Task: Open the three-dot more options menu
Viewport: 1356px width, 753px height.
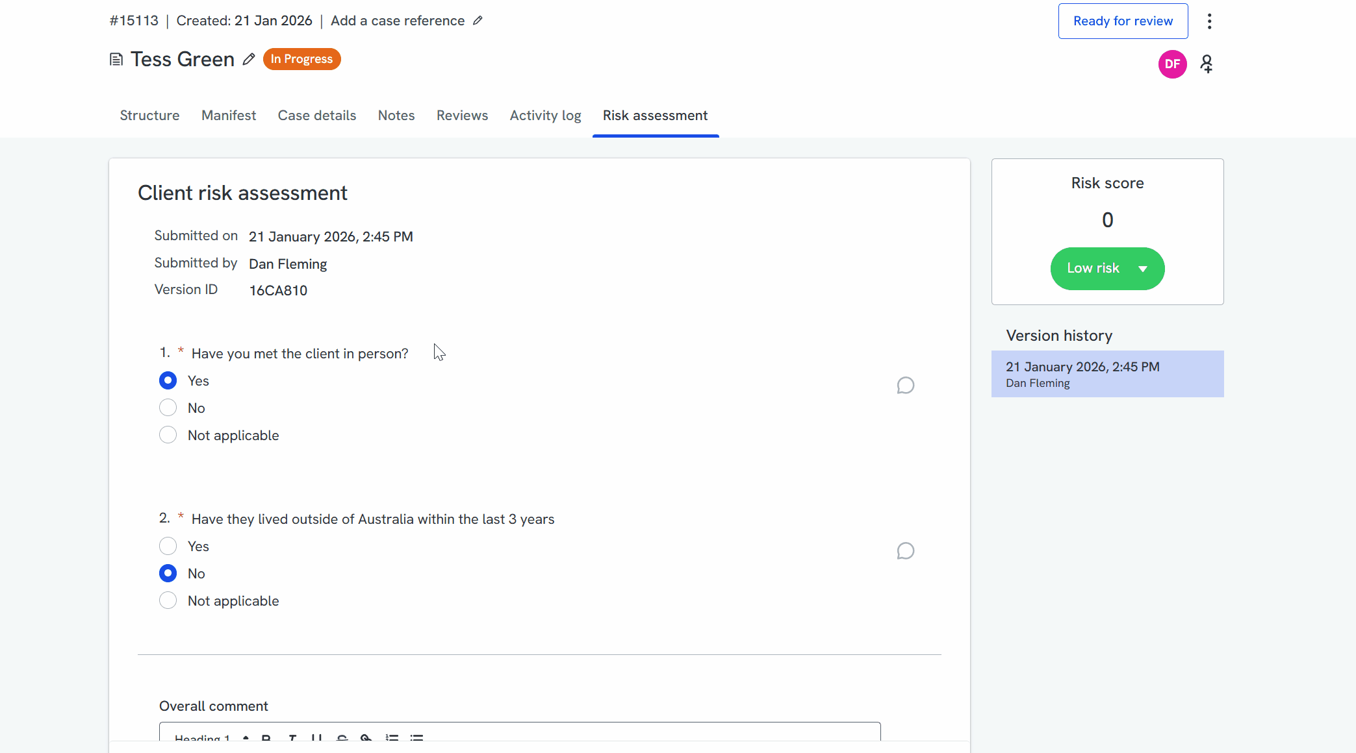Action: (x=1209, y=21)
